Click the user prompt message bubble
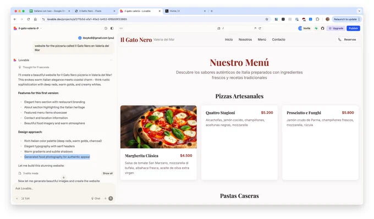This screenshot has width=374, height=219. pyautogui.click(x=73, y=48)
